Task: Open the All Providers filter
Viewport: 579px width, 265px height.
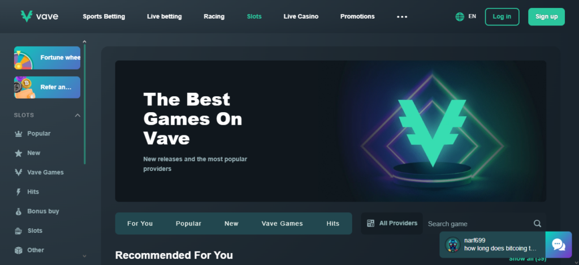Action: pyautogui.click(x=392, y=223)
